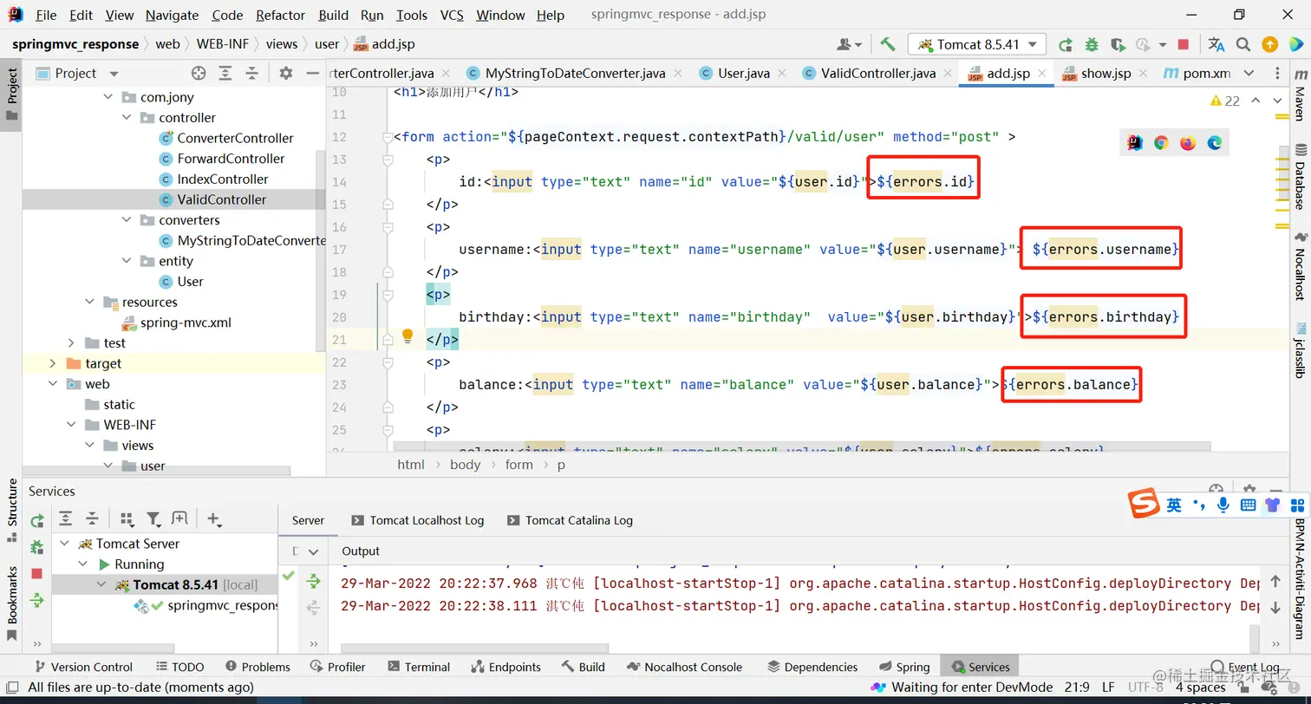Open the Refactor menu
This screenshot has height=704, width=1311.
click(280, 15)
